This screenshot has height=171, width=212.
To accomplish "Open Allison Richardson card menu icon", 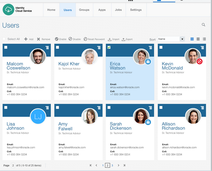I will (202, 108).
